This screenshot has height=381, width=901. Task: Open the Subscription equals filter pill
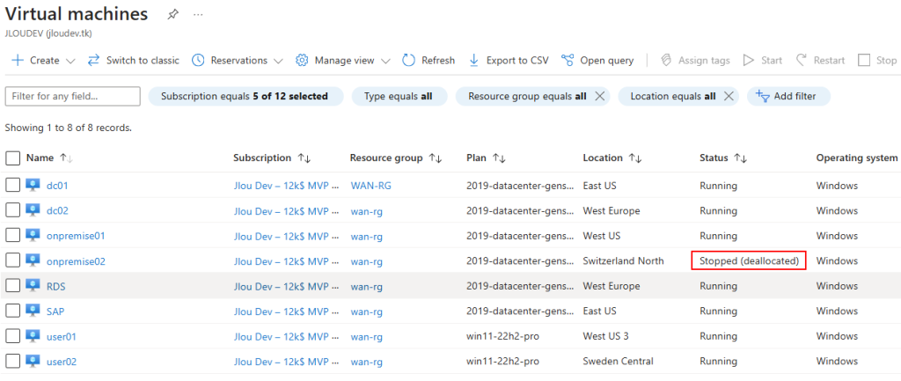click(245, 97)
